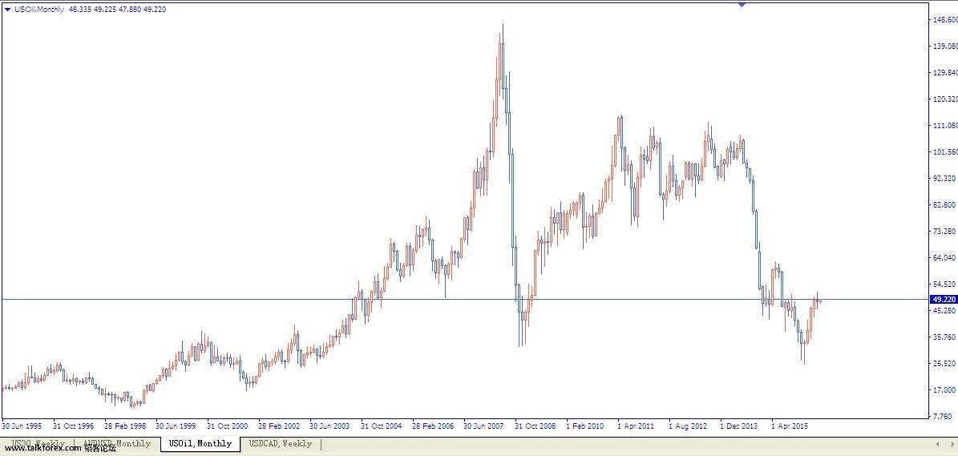Click the 30 Jun 1995 date label

click(22, 426)
